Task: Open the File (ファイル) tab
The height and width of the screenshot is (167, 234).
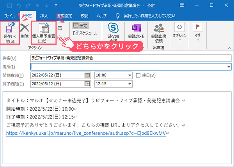Action: click(x=10, y=16)
